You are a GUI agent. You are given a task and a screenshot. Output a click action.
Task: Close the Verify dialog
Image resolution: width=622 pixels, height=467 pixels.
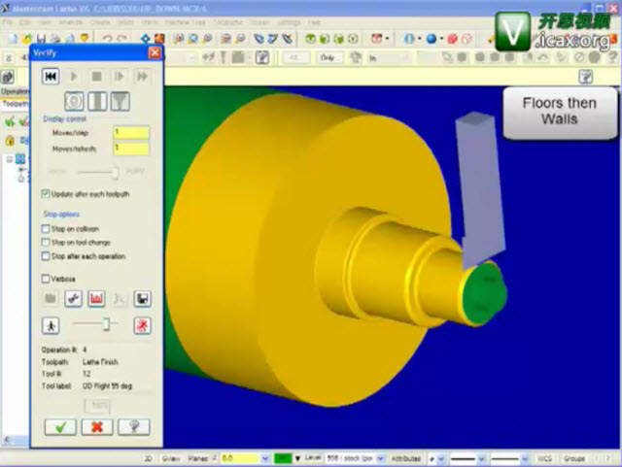pos(155,52)
